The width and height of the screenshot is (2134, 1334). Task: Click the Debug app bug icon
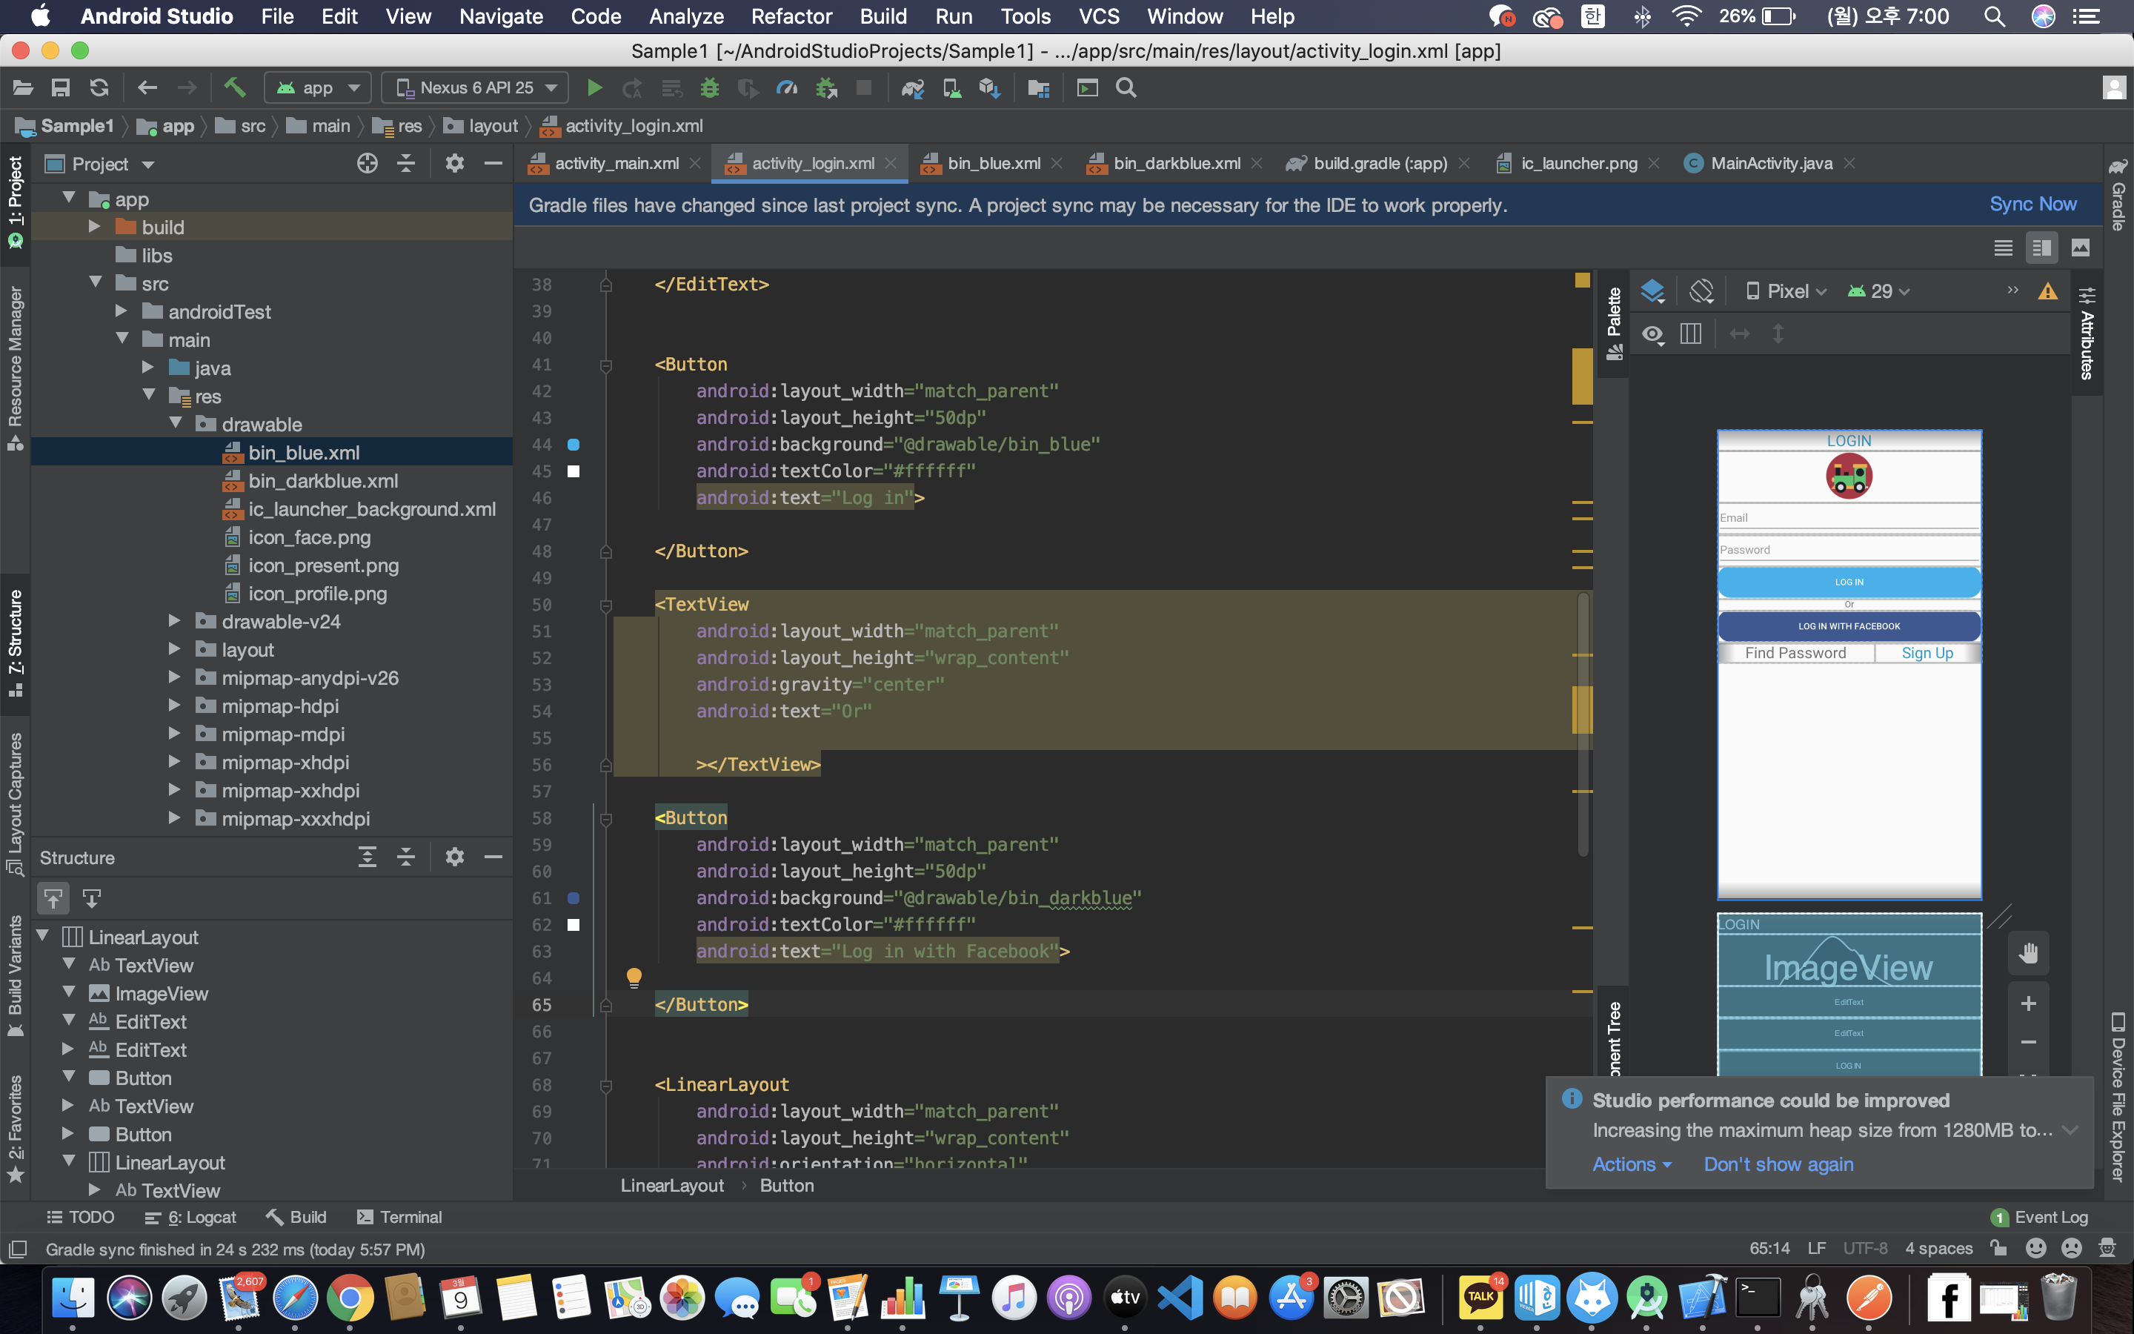coord(709,87)
